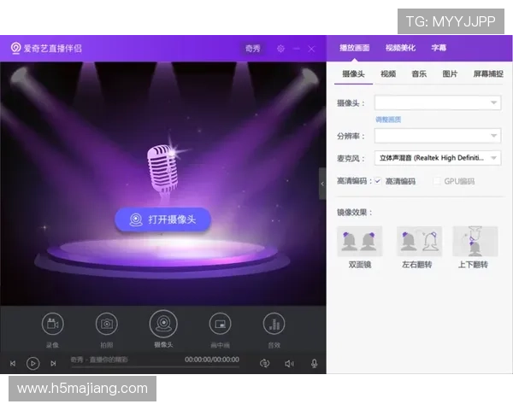
Task: Click the 调整画质 link
Action: [x=388, y=120]
